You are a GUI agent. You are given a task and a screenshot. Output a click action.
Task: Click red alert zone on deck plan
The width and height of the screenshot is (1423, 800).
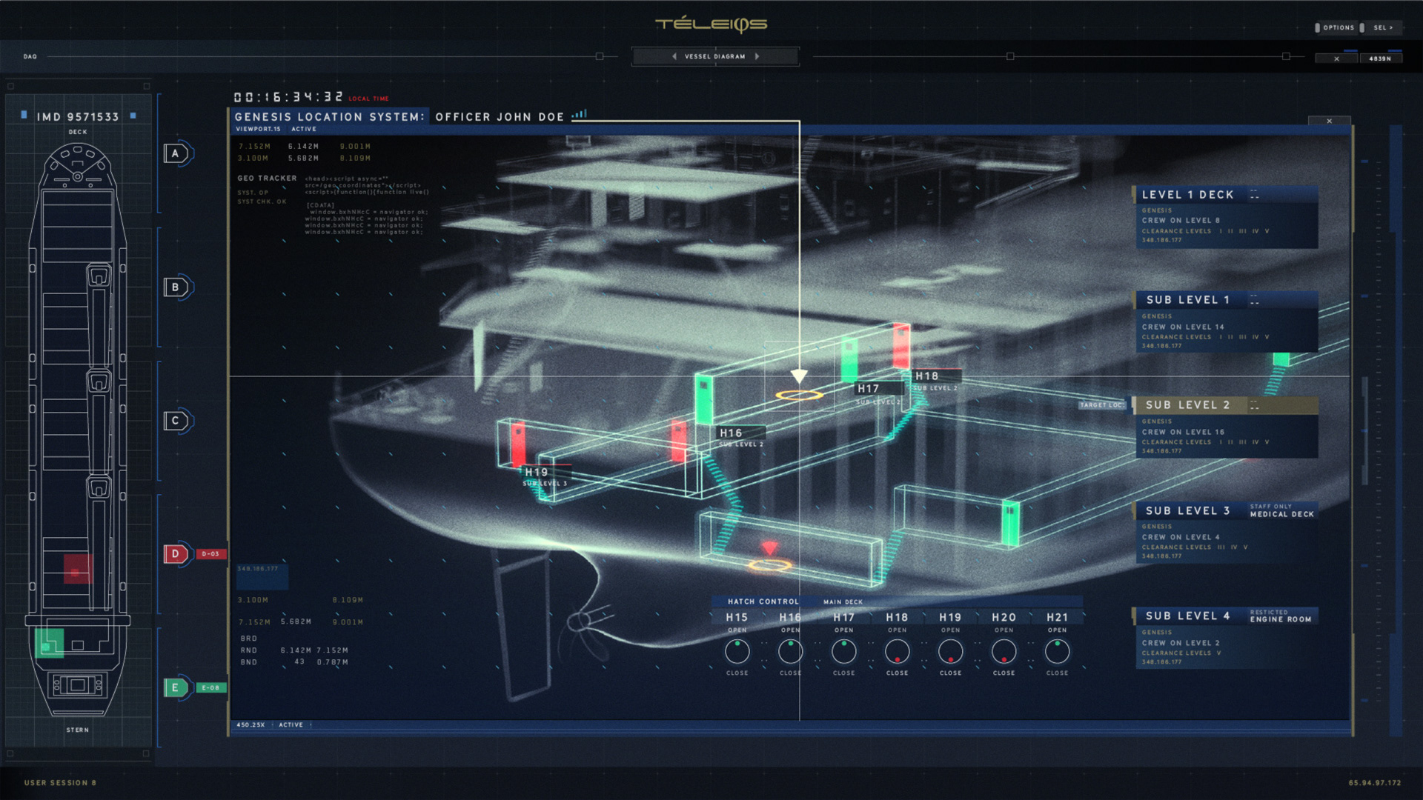(78, 569)
